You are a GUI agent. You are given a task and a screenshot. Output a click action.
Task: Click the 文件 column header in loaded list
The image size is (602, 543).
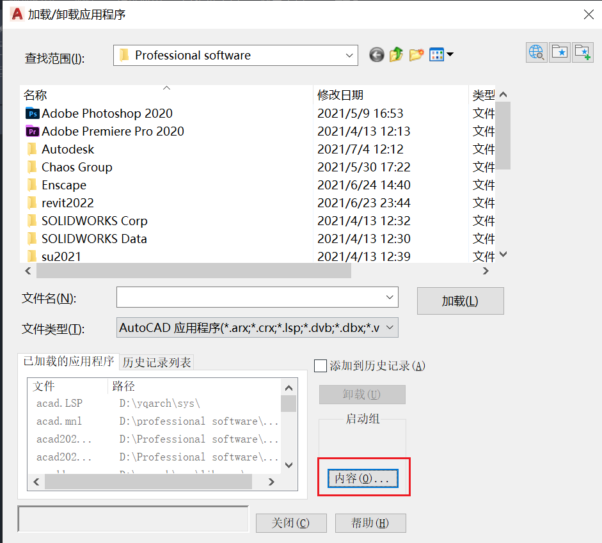[68, 386]
